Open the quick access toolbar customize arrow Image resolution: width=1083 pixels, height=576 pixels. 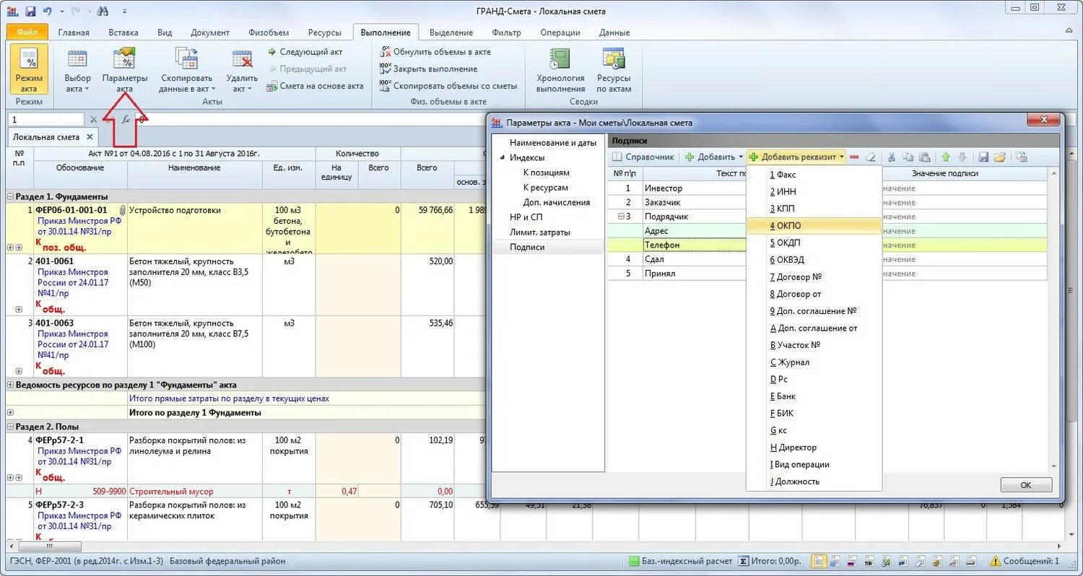tap(125, 12)
